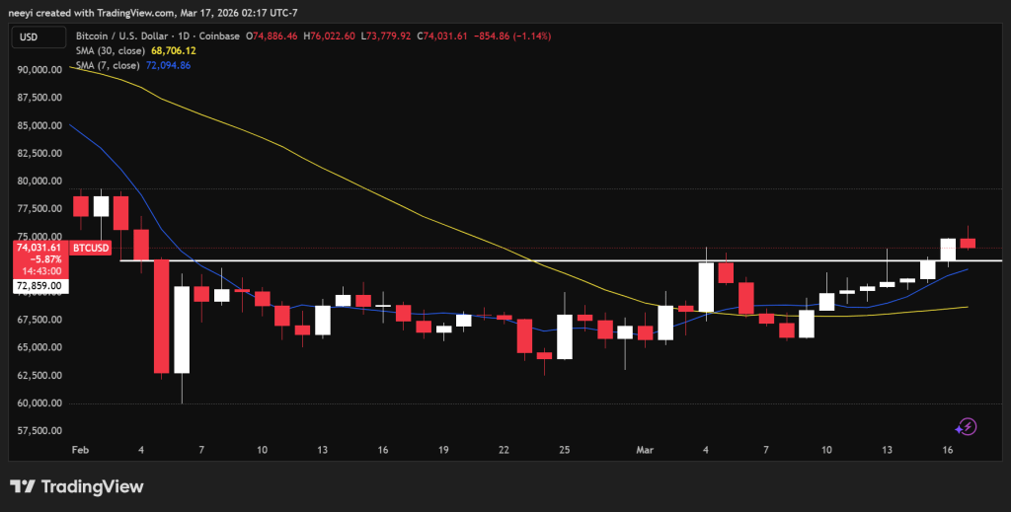
Task: Open the USD currency selector
Action: 39,37
